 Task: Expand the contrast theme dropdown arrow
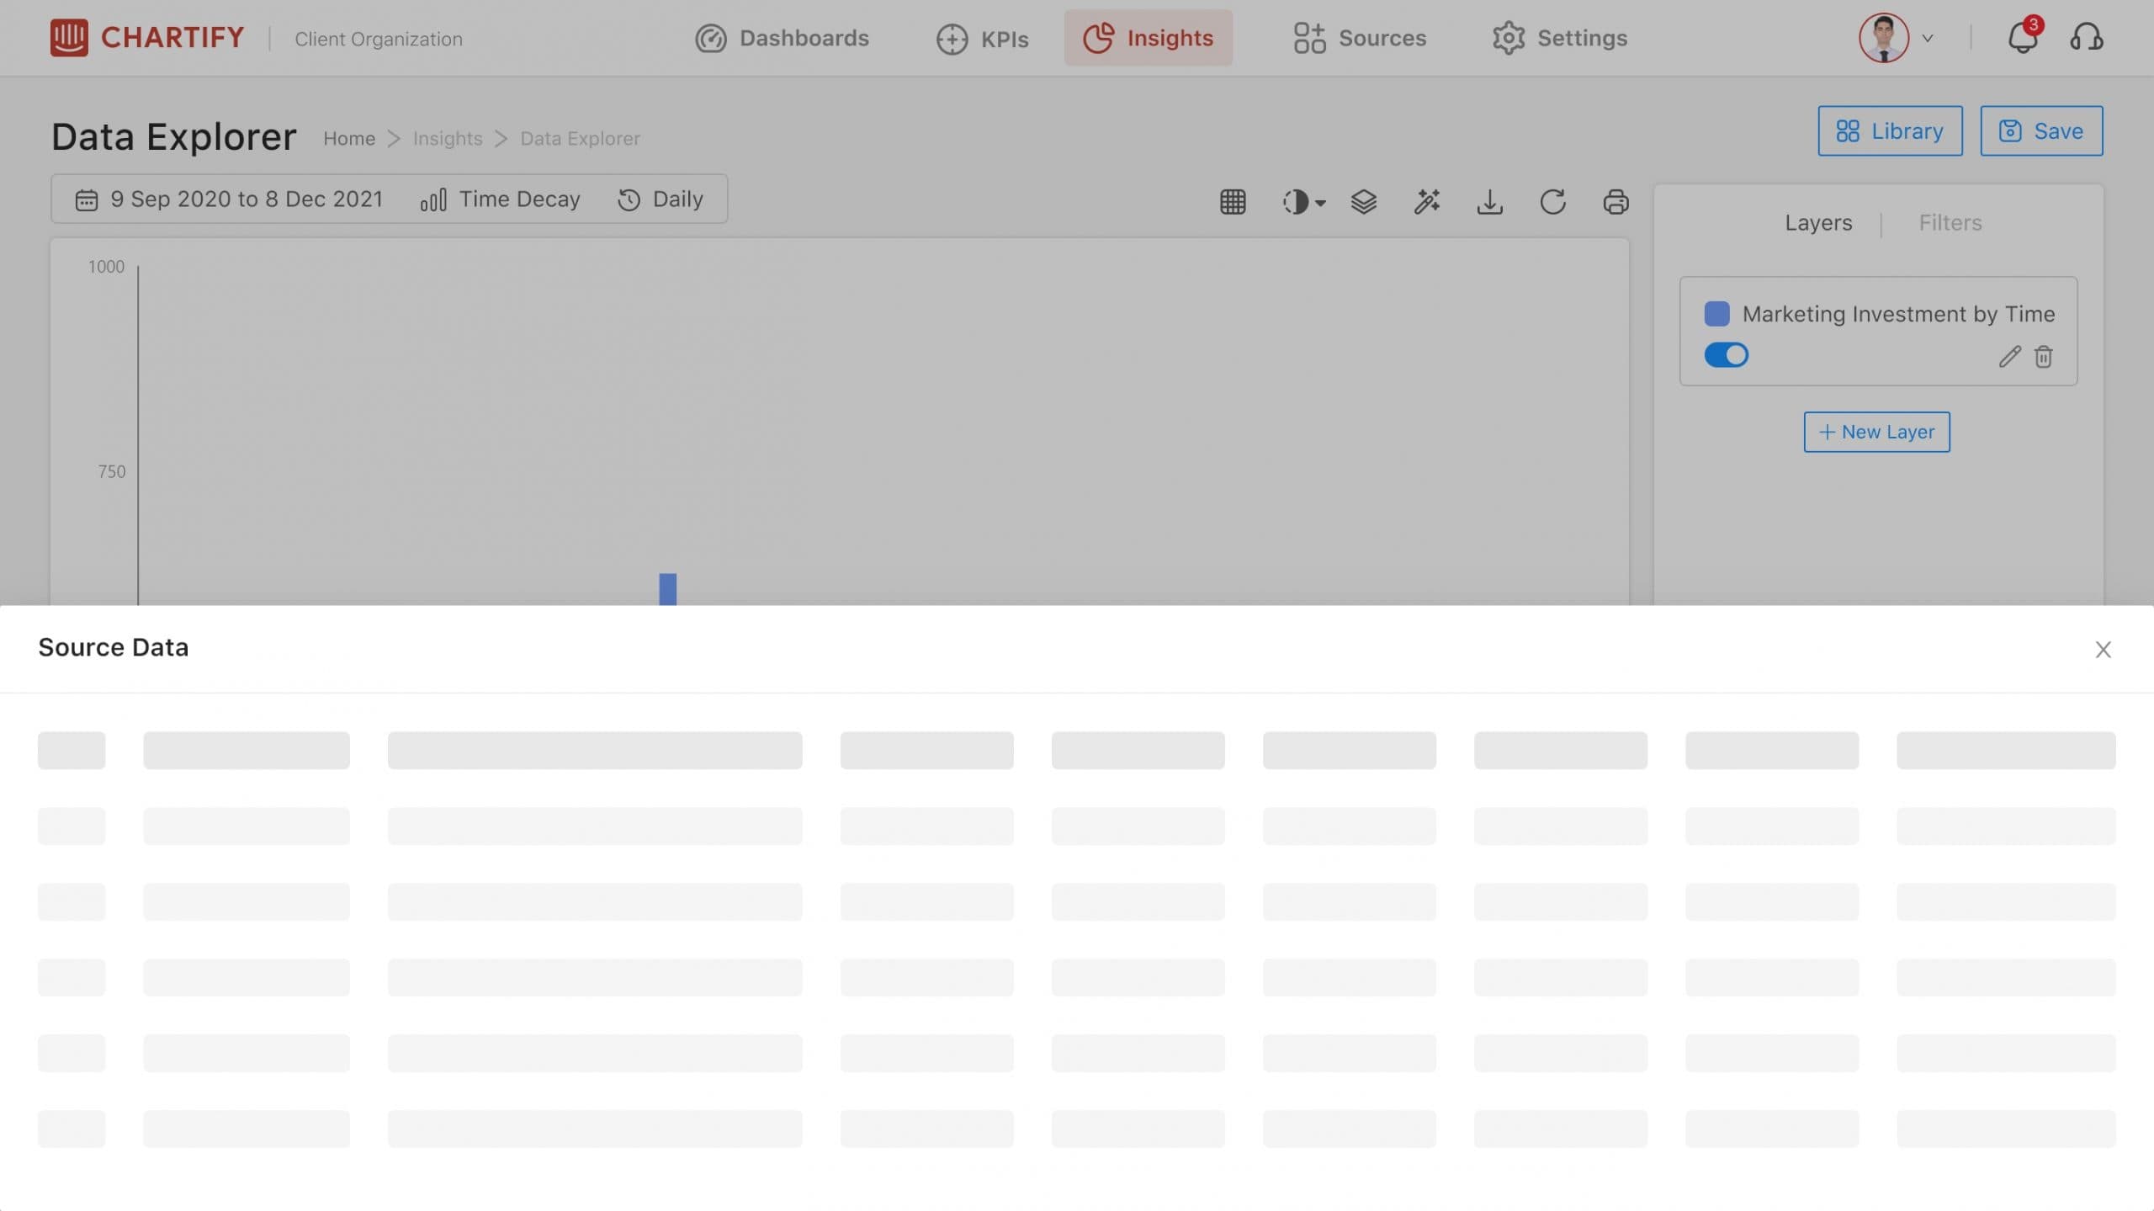pos(1320,203)
